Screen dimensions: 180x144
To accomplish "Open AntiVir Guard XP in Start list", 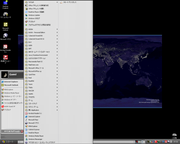I will tap(8, 106).
